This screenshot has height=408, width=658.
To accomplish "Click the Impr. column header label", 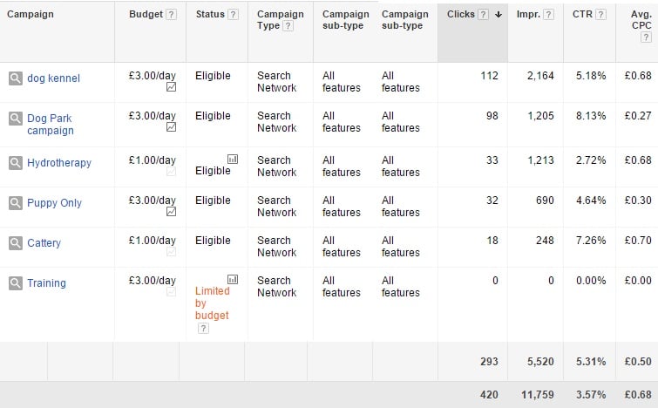I will click(528, 14).
